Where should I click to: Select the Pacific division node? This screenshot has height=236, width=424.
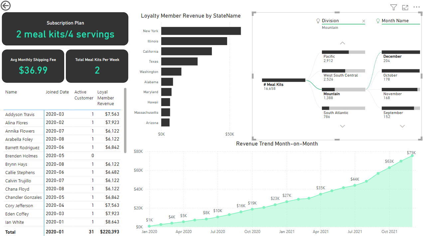click(x=343, y=52)
